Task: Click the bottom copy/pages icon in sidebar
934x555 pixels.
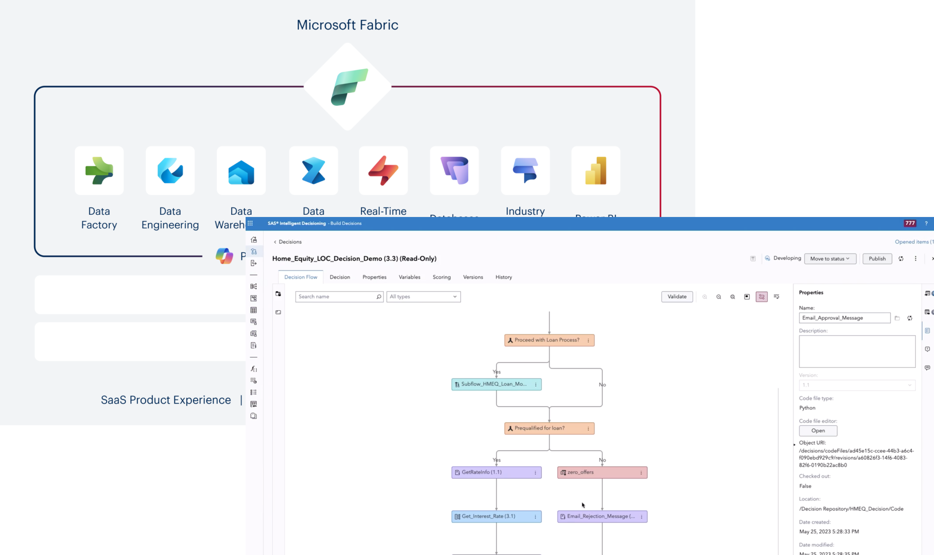Action: (x=254, y=416)
